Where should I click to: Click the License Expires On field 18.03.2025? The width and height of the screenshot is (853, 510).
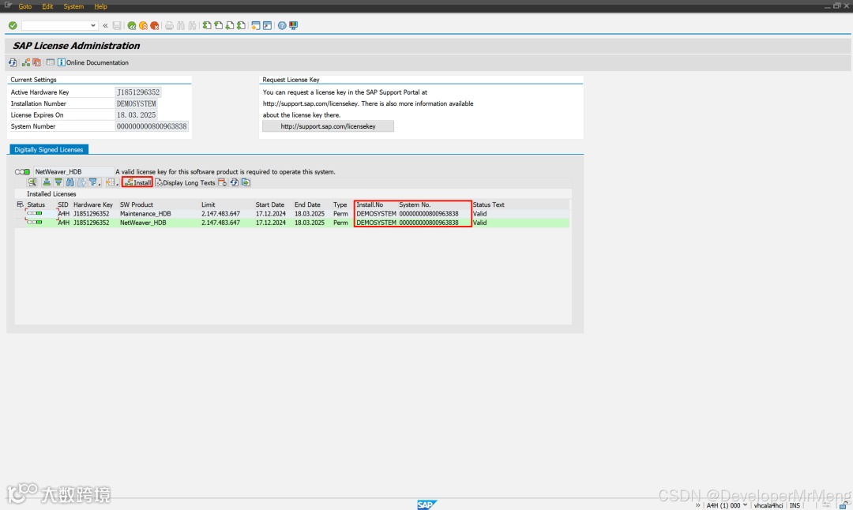(137, 115)
